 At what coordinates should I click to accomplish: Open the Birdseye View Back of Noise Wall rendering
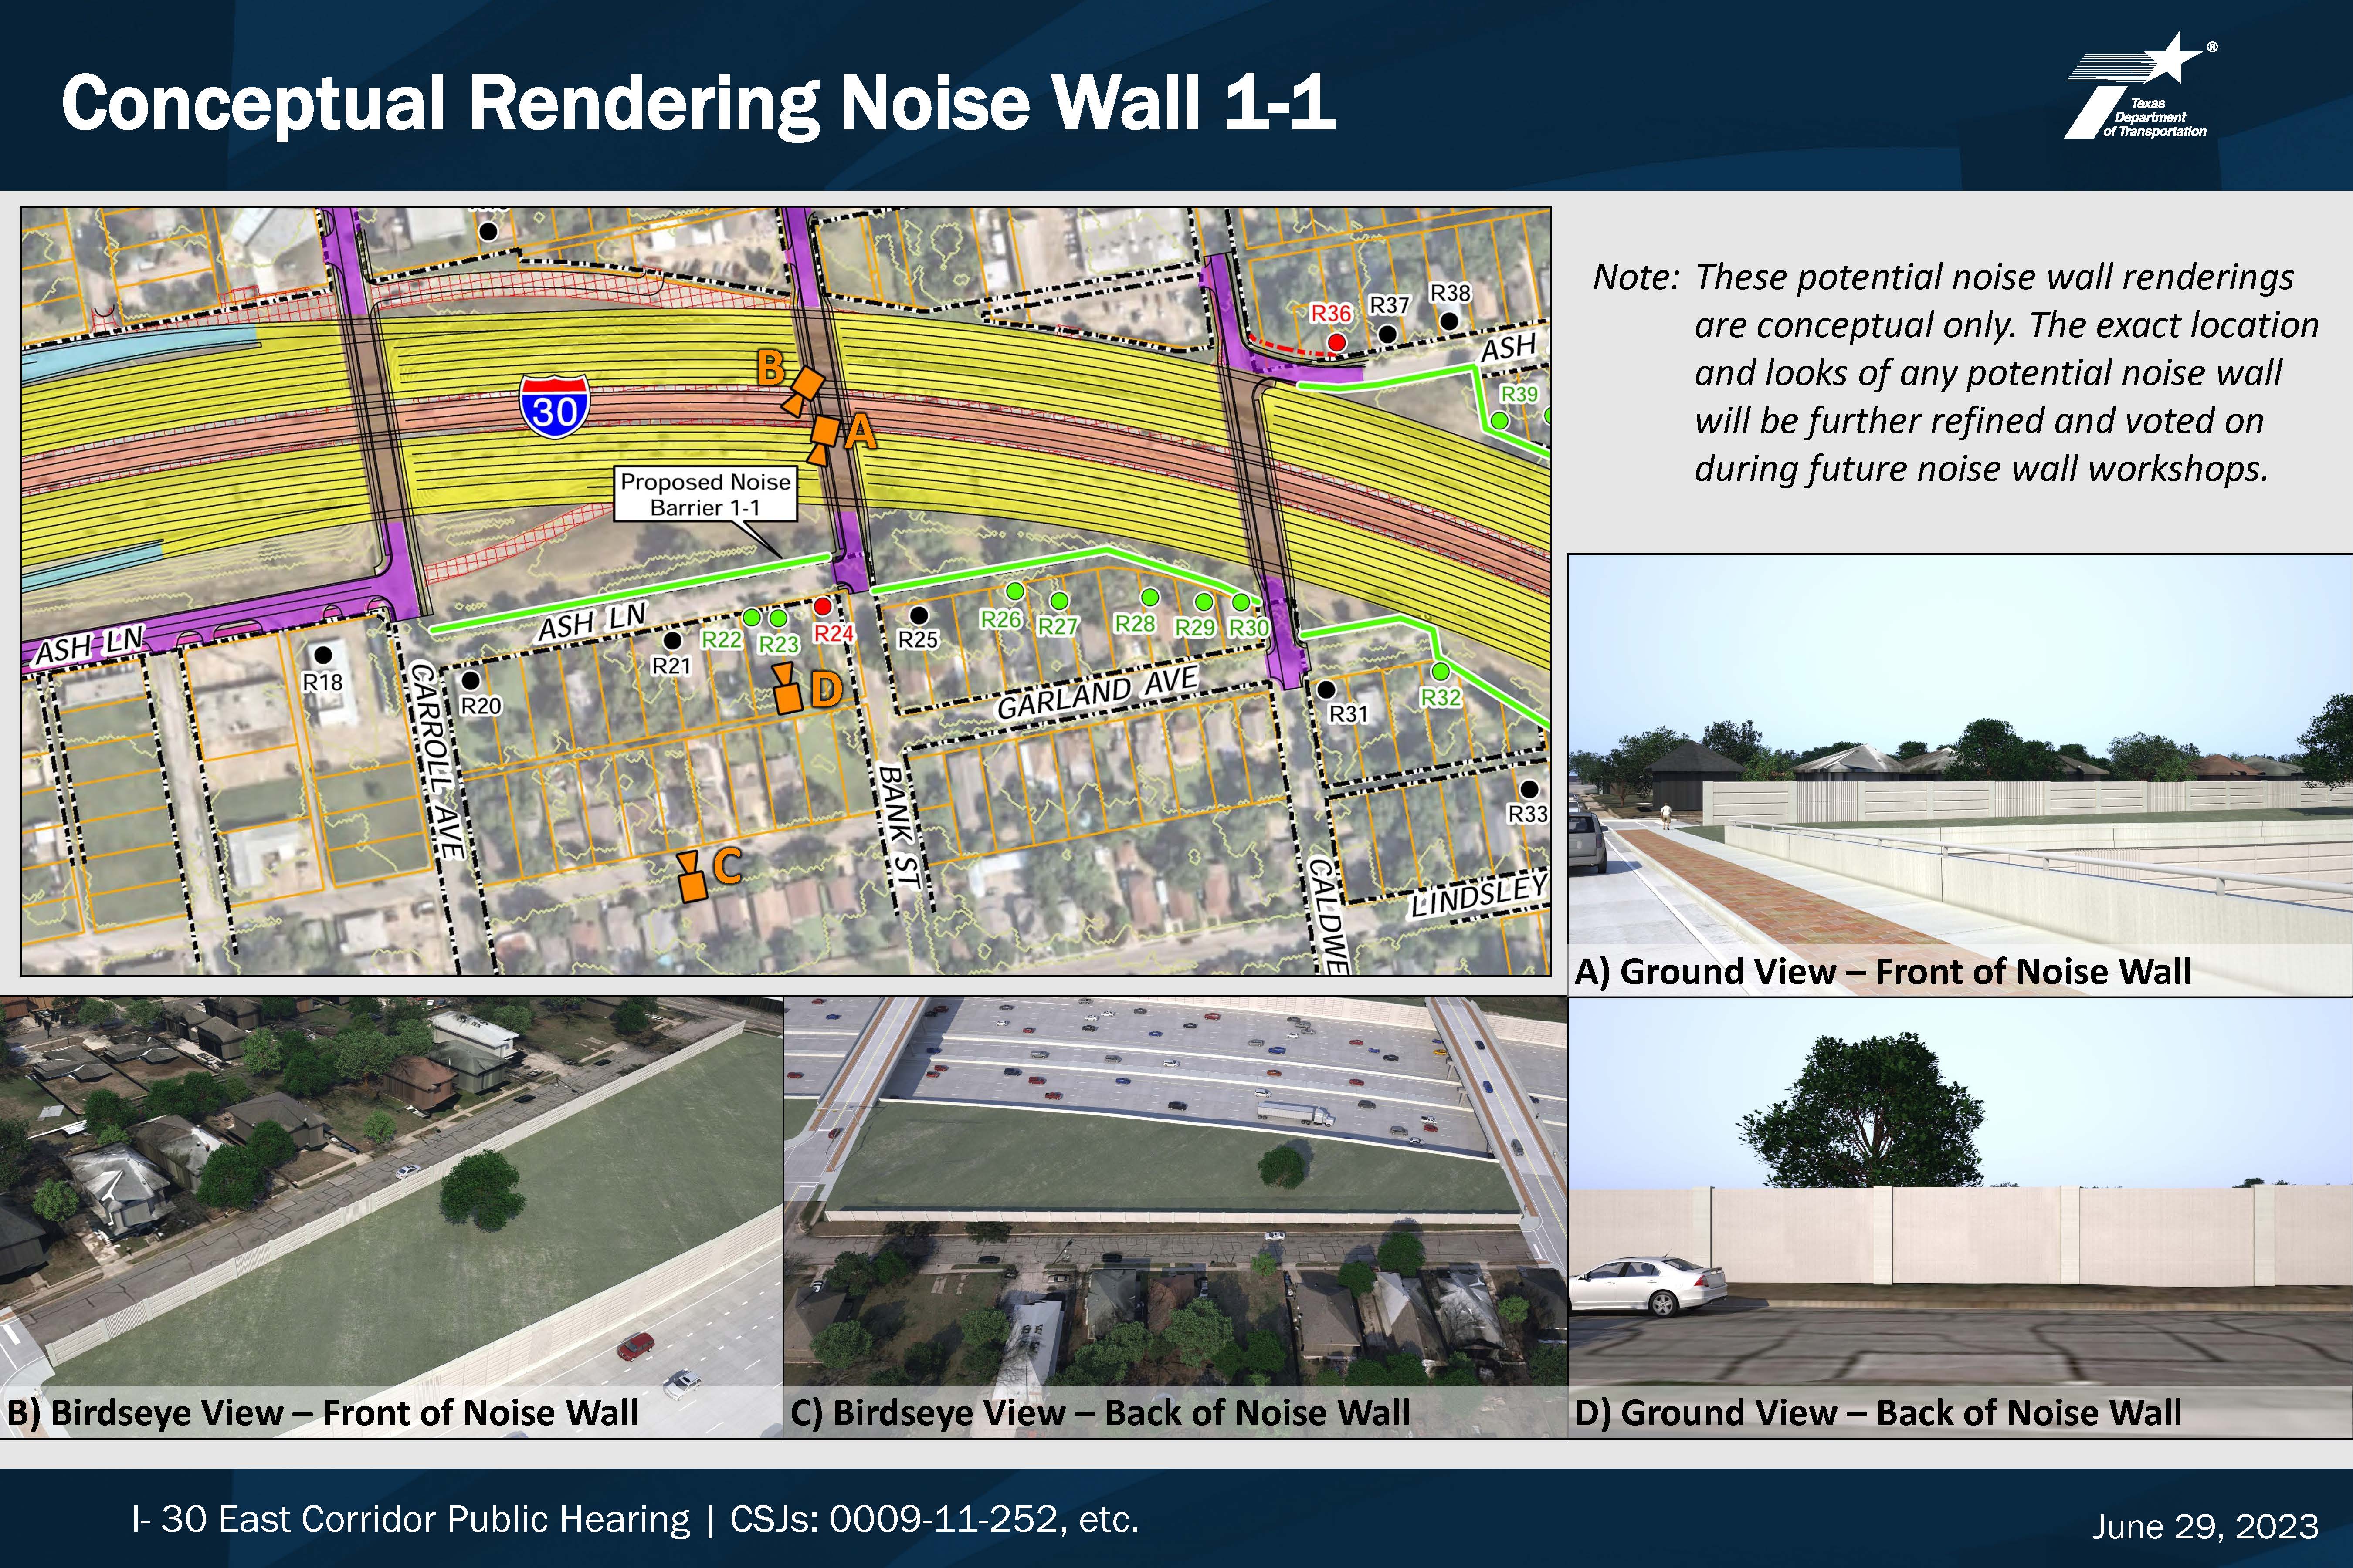tap(1176, 1217)
